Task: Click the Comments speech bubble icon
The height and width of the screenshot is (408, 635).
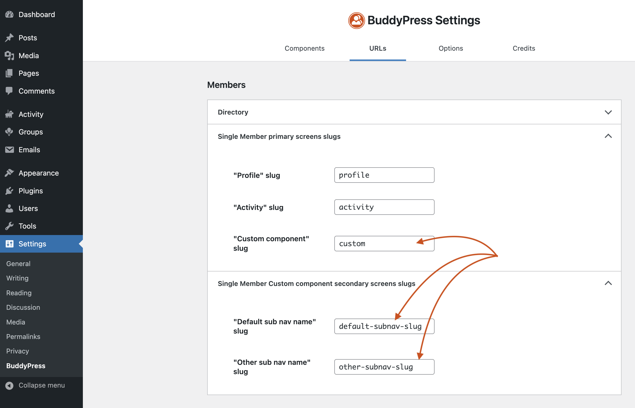Action: click(x=9, y=91)
